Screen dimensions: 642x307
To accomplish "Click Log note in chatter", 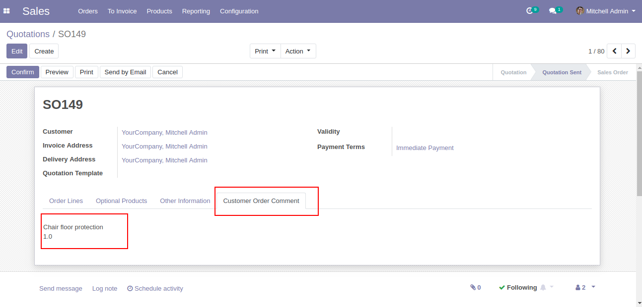I will click(x=105, y=288).
